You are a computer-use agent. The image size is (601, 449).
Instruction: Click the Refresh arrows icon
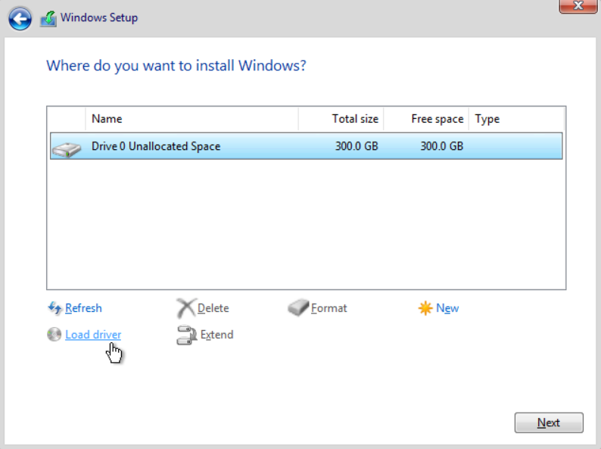tap(54, 308)
